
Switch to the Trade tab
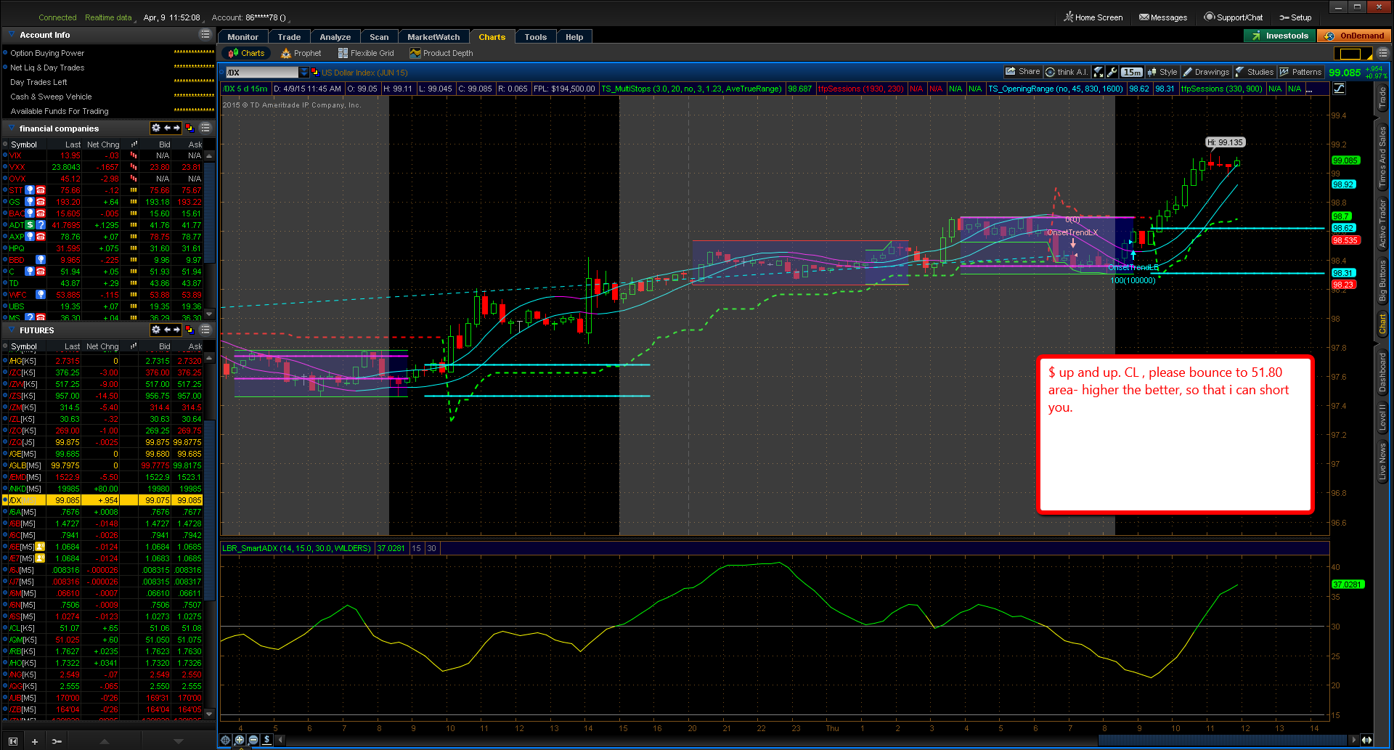click(x=289, y=37)
